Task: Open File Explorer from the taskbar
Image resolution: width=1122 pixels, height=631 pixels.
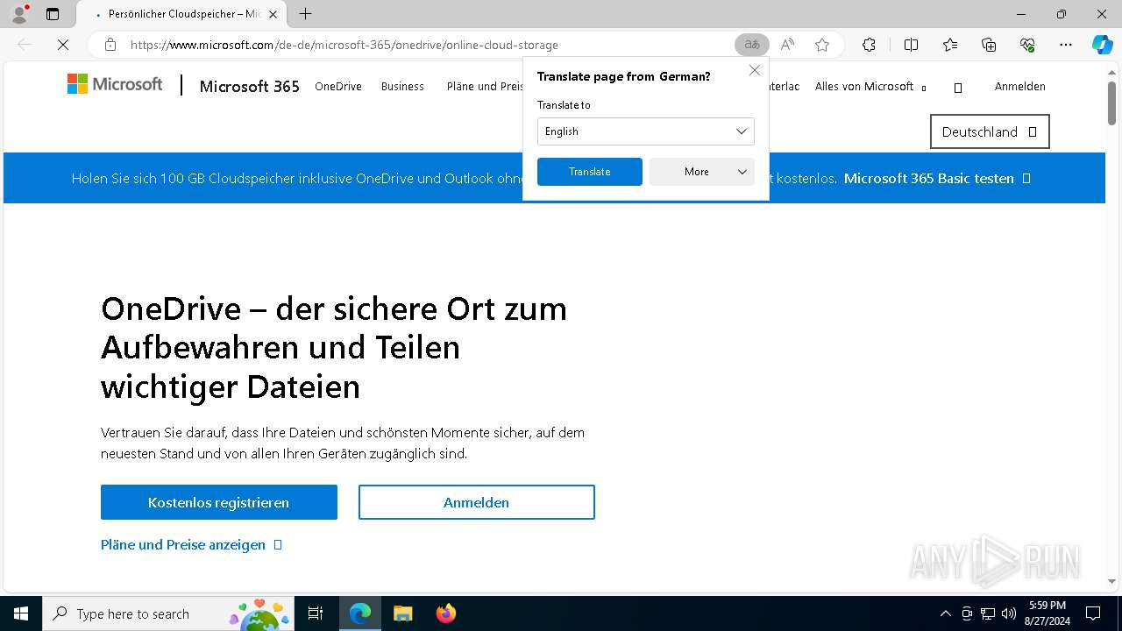Action: 402,613
